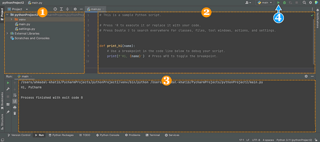
Task: Expand the venv folder
Action: point(12,19)
